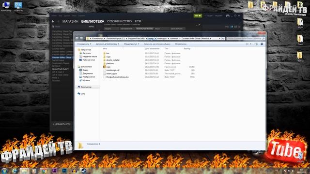Select Компьютер in the address breadcrumb

tap(97, 39)
